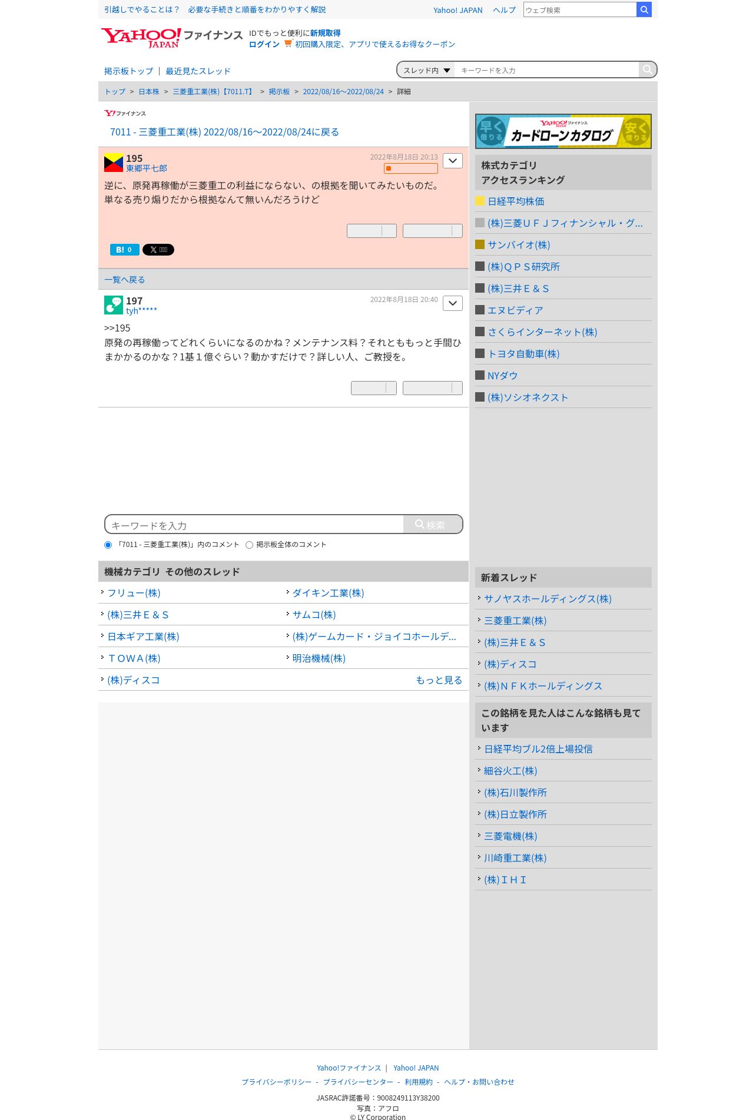Click the gray 検索 button below posts
The width and height of the screenshot is (756, 1120).
(433, 525)
